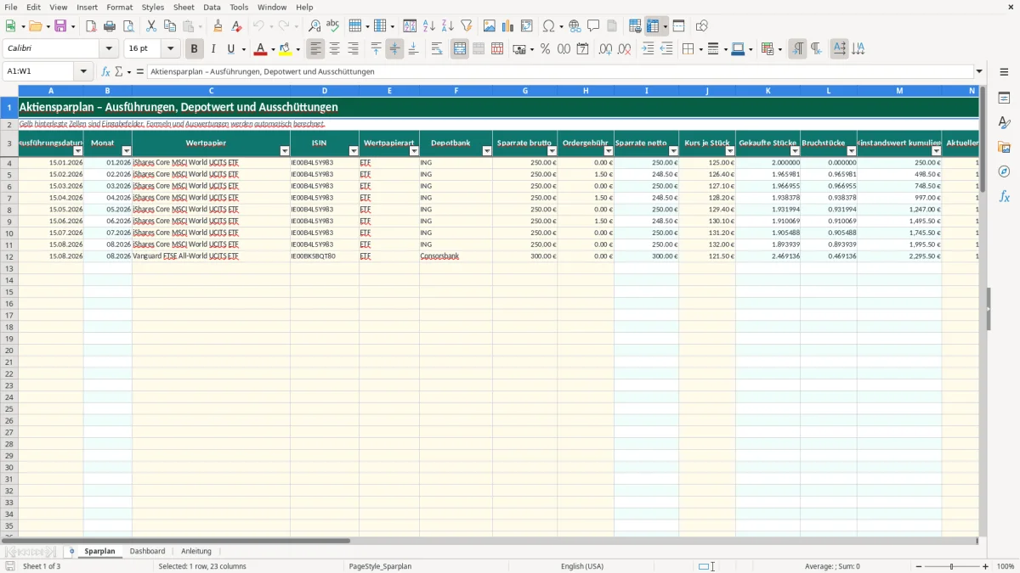Open the sidebar Gallery panel

(x=1004, y=148)
